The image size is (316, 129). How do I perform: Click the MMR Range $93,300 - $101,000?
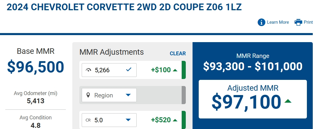(253, 66)
